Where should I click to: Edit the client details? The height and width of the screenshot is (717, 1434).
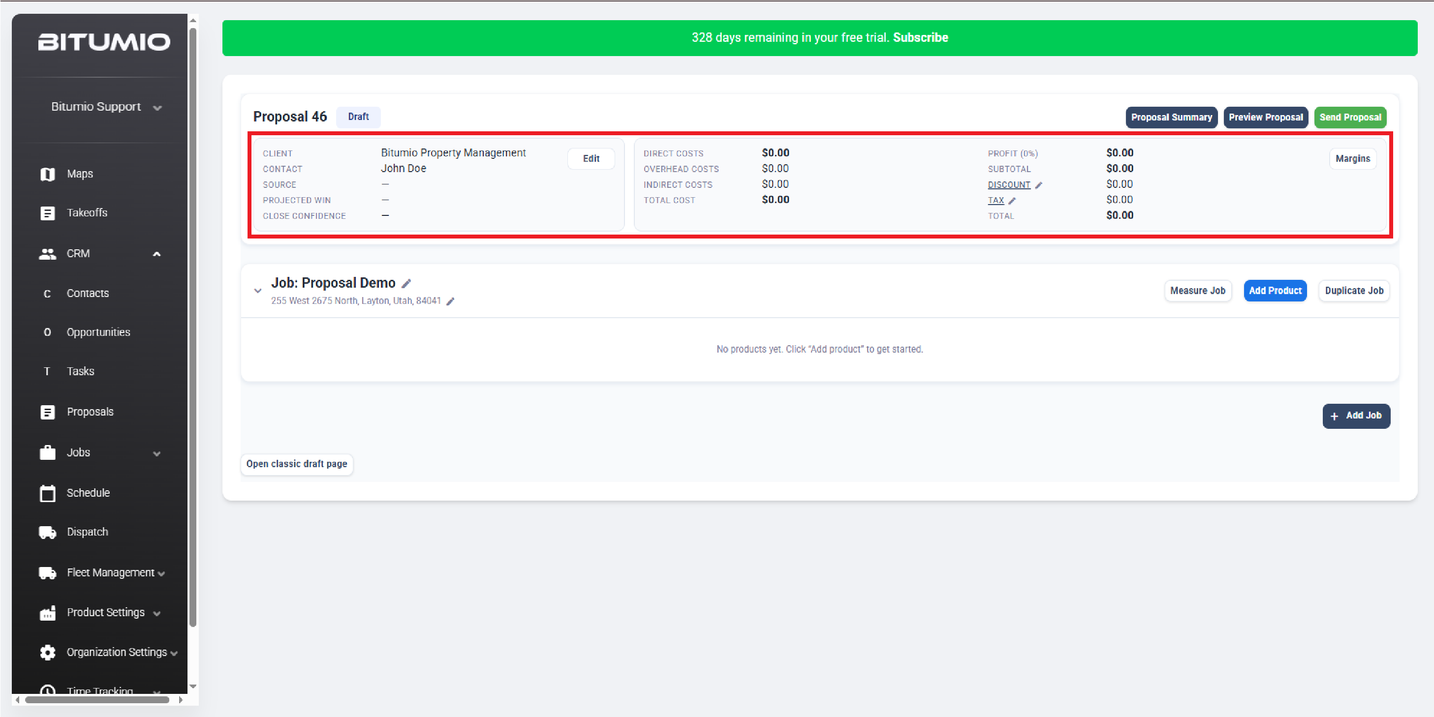coord(591,158)
